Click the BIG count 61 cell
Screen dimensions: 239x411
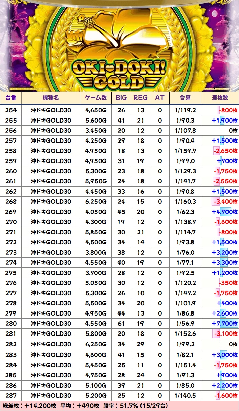pos(121,324)
